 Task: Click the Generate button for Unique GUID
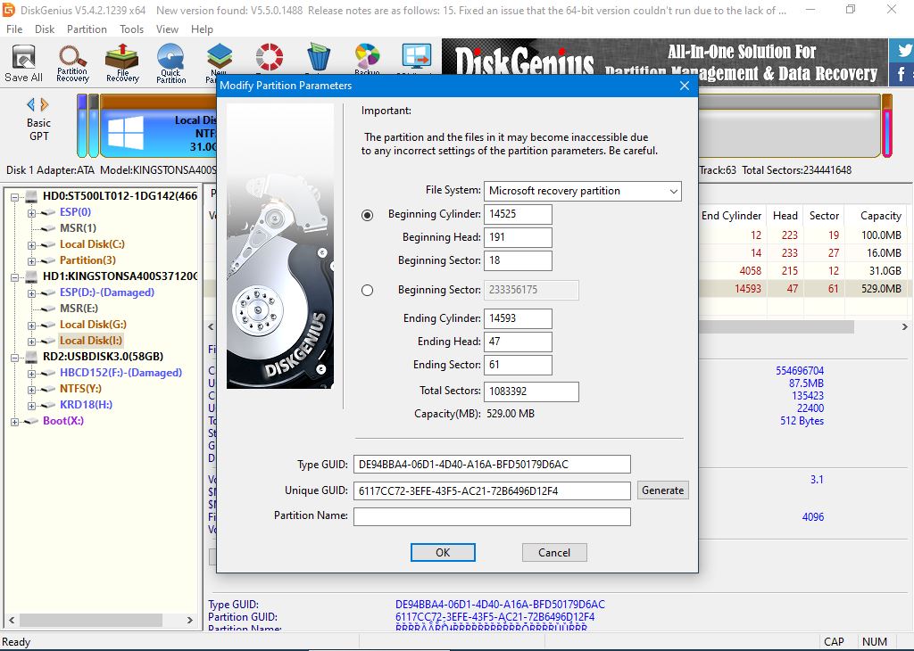tap(662, 490)
